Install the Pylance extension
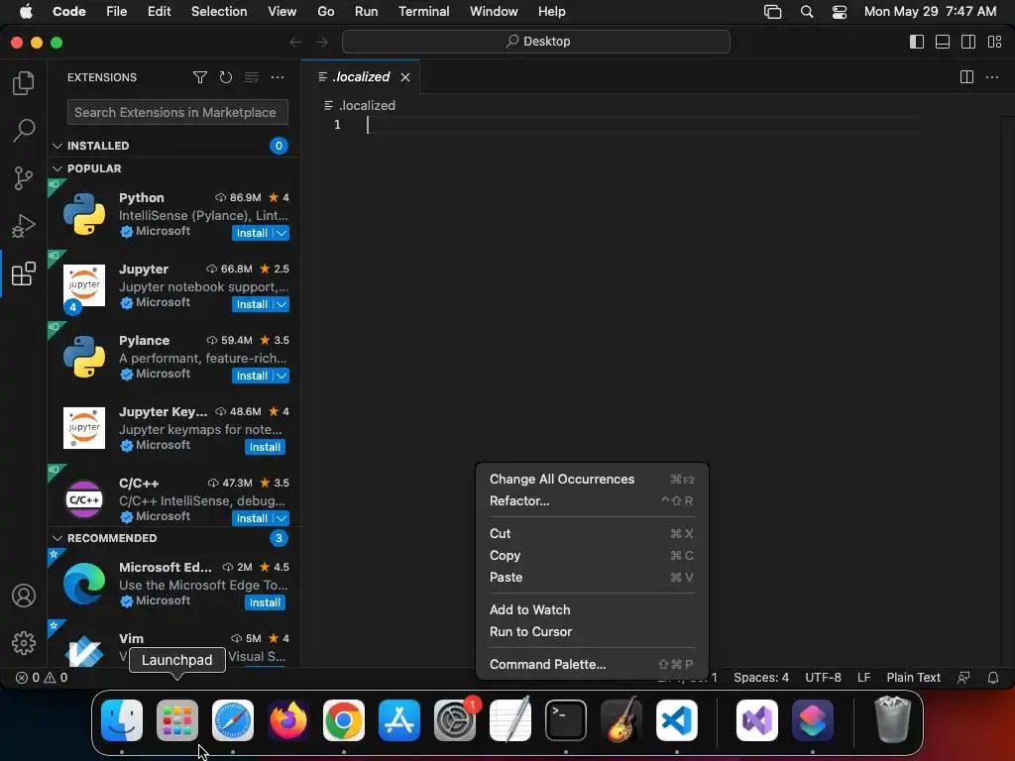Viewport: 1015px width, 761px height. pos(252,376)
